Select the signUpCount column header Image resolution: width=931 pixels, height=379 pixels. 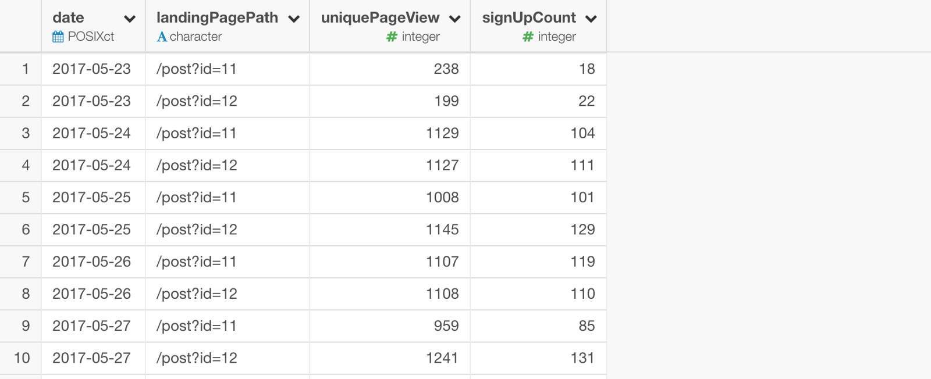tap(538, 26)
